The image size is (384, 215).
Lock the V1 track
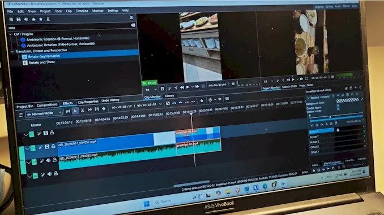pos(53,146)
